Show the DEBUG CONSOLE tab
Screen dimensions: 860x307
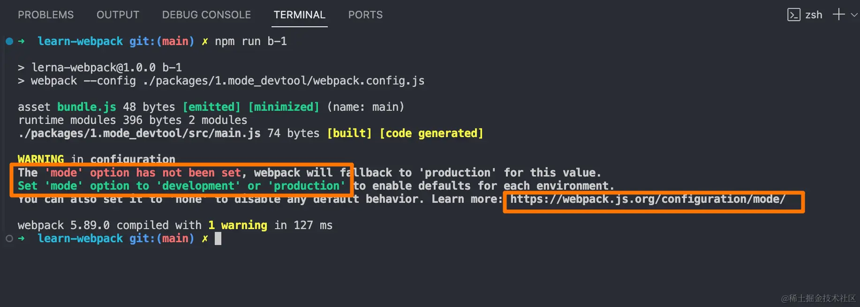click(206, 15)
